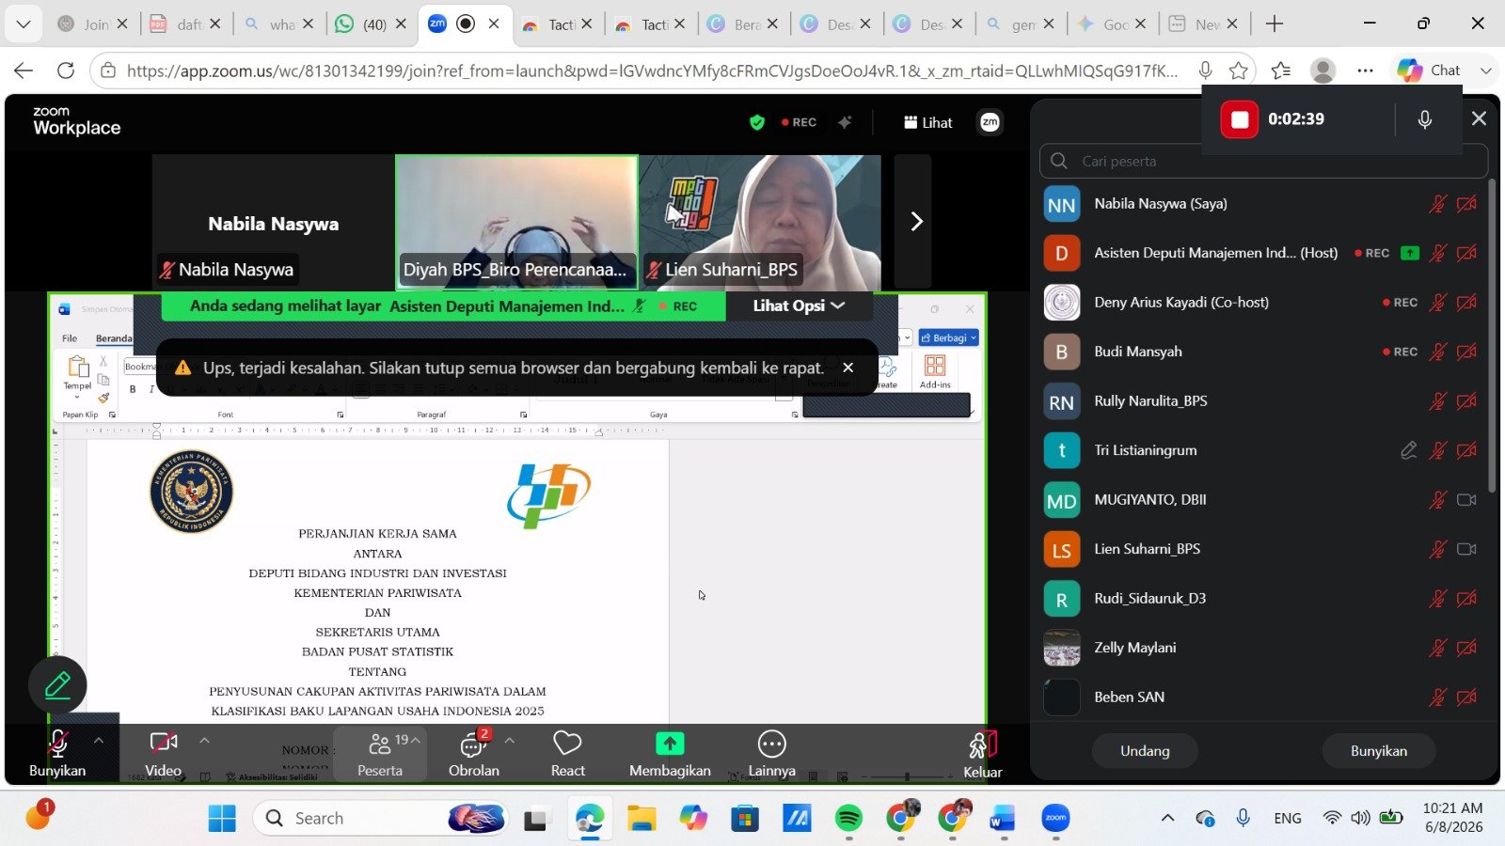Reload the page with refresh button
Viewport: 1505px width, 846px height.
coord(66,70)
